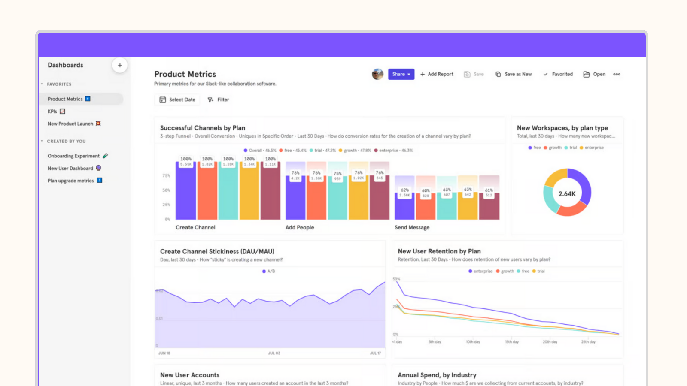Click the Filter funnel icon
This screenshot has height=386, width=687.
pos(209,99)
